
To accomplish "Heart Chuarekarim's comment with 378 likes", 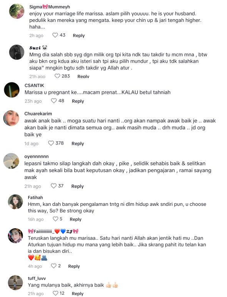I will click(x=51, y=143).
